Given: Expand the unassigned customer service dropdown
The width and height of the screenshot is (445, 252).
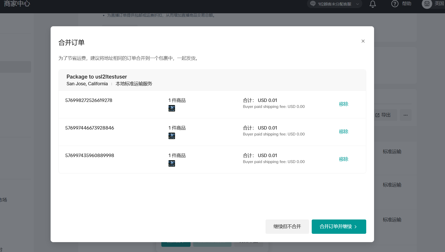Looking at the screenshot, I should click(358, 4).
